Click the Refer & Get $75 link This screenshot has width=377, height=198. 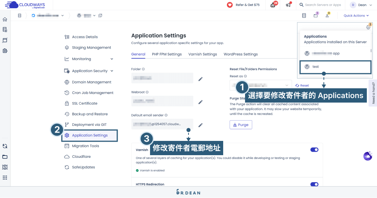coord(247,5)
